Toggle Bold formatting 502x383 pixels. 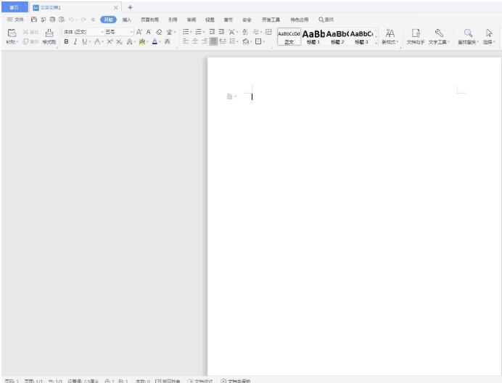[66, 42]
